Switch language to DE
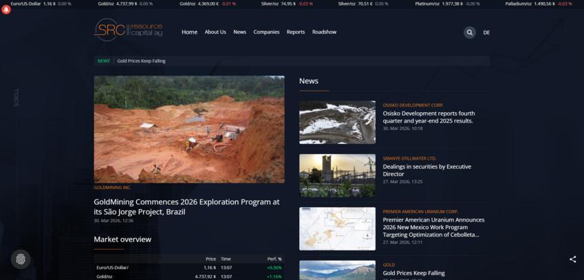Image resolution: width=584 pixels, height=280 pixels. pyautogui.click(x=486, y=32)
